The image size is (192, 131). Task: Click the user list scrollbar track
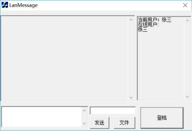click(x=187, y=59)
